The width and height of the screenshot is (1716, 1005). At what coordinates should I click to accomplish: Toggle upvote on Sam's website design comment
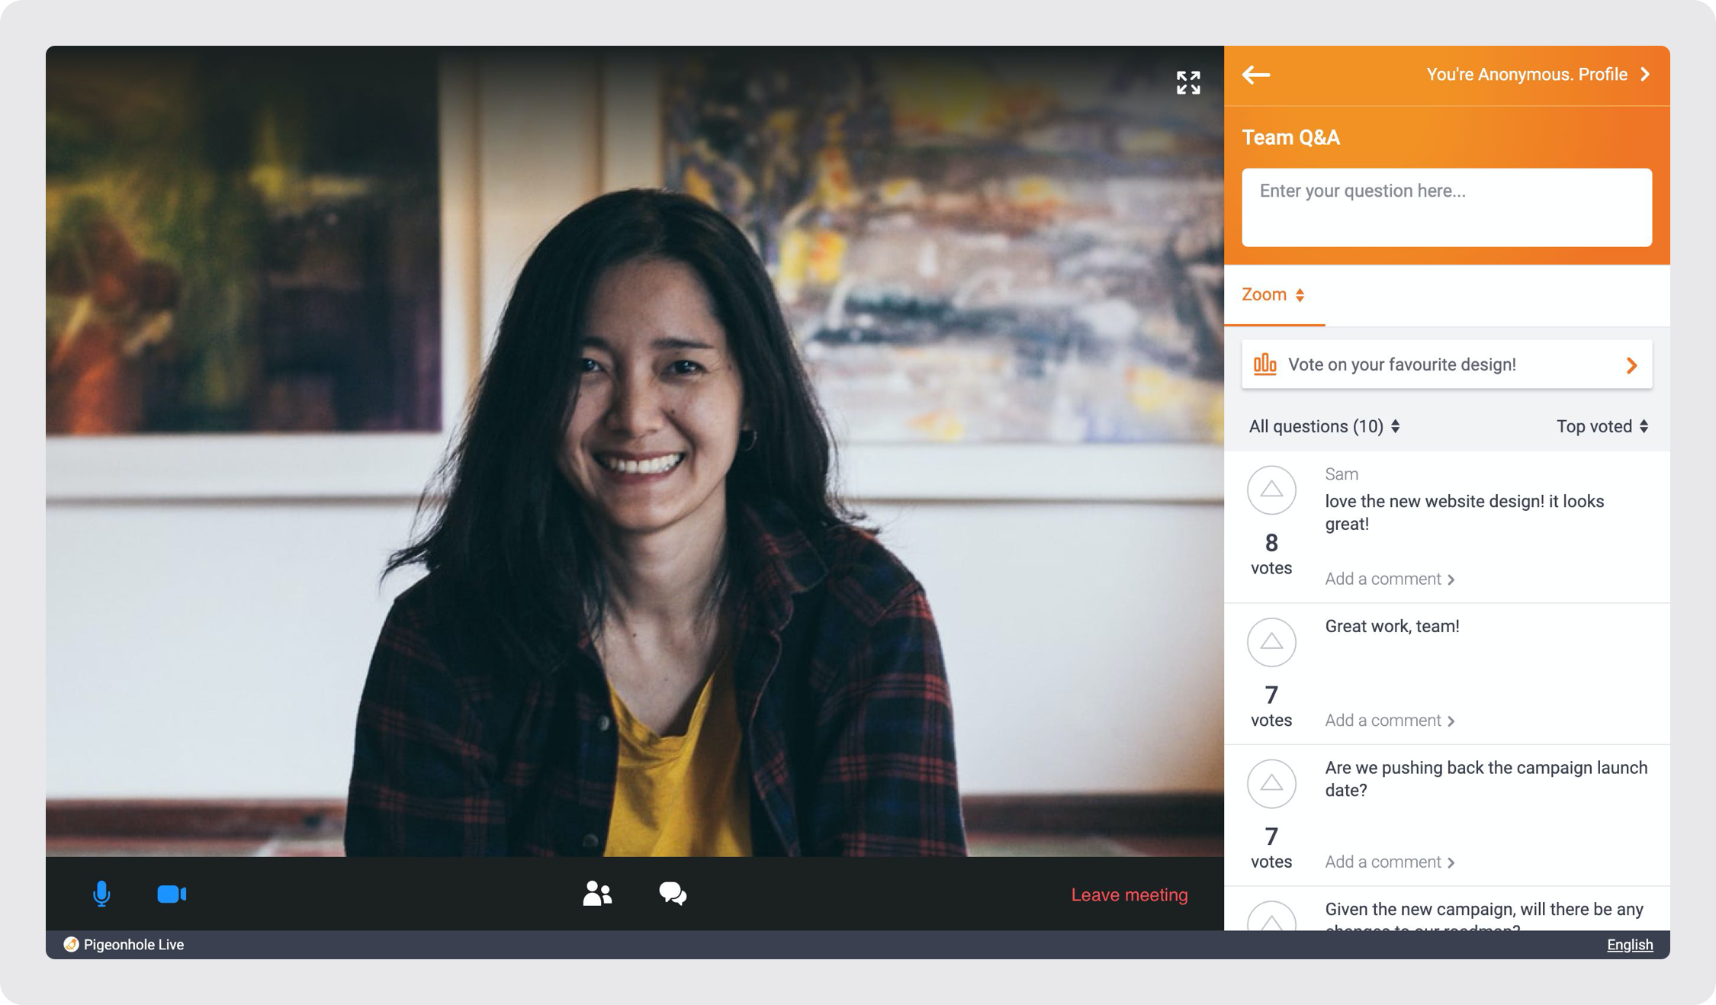[x=1271, y=490]
